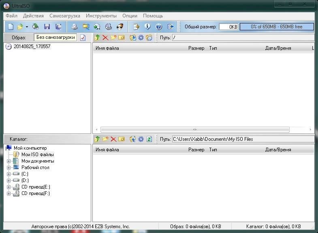The width and height of the screenshot is (318, 233).
Task: Expand the CD привод(F:) node
Action: [x=9, y=193]
